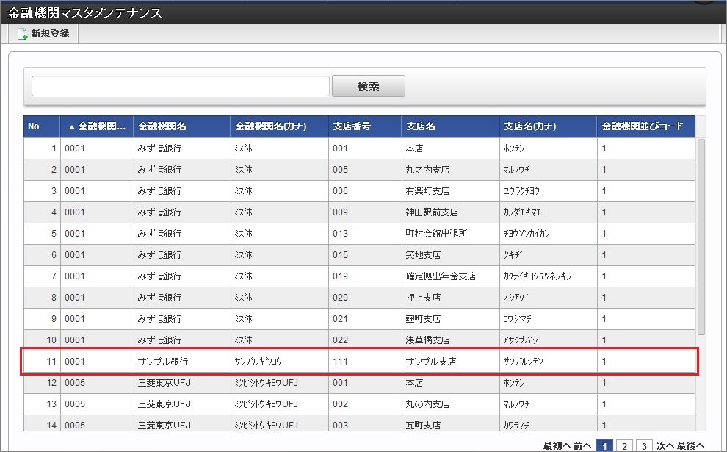The width and height of the screenshot is (727, 452).
Task: Click みずほ銀行 cell in row 1
Action: point(182,148)
